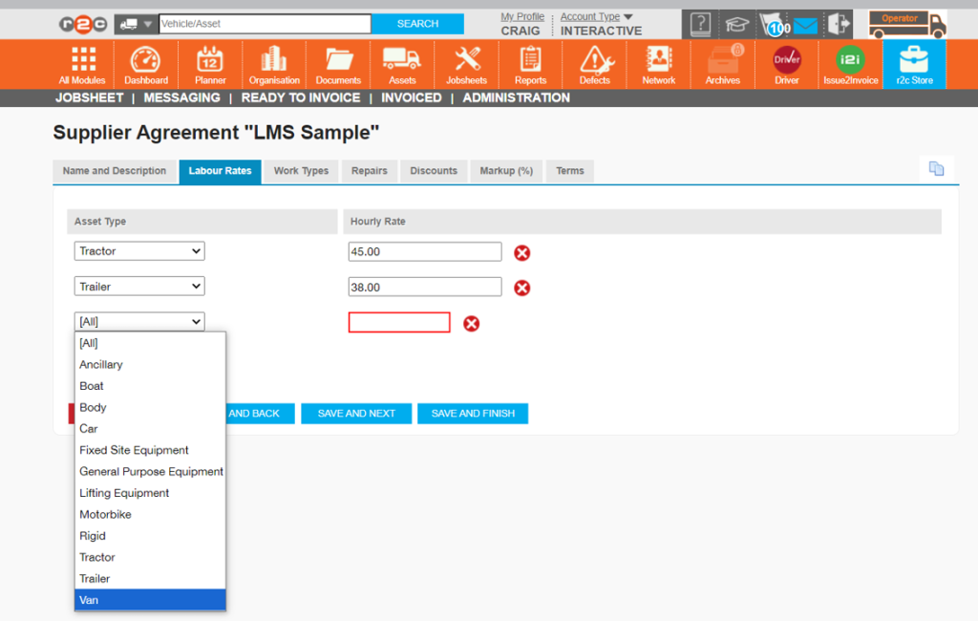Screen dimensions: 978x621
Task: Open the Assets truck module
Action: coord(402,65)
